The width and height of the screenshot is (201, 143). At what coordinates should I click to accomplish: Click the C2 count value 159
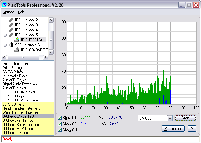[83, 124]
